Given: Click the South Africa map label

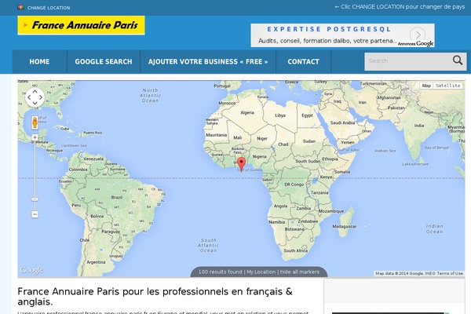Looking at the screenshot, I should click(296, 250).
